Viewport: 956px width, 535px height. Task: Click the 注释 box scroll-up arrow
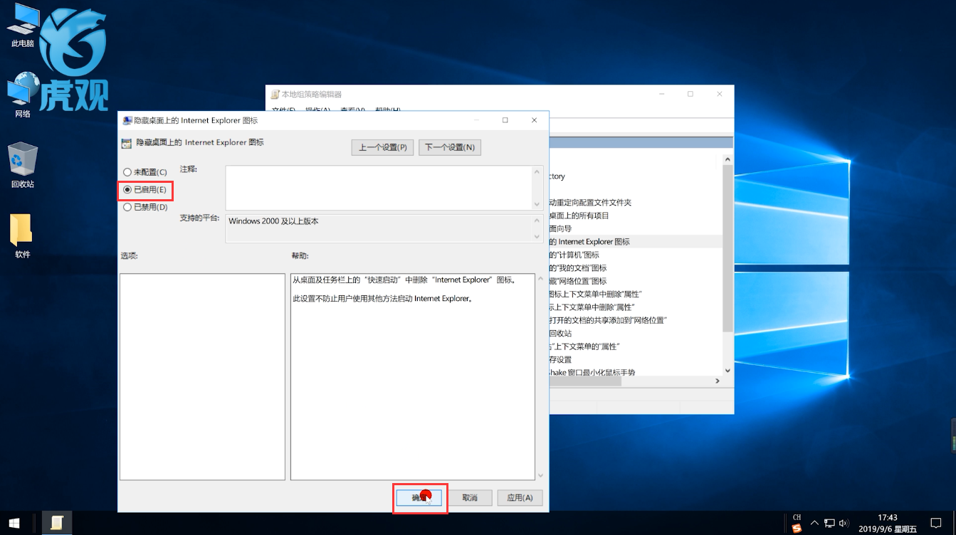[x=538, y=171]
